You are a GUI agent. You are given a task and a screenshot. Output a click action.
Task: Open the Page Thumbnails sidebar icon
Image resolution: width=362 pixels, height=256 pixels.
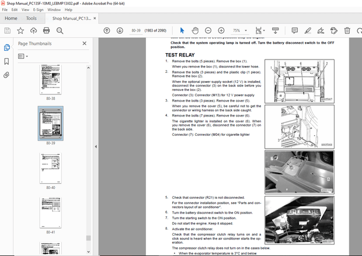point(6,47)
